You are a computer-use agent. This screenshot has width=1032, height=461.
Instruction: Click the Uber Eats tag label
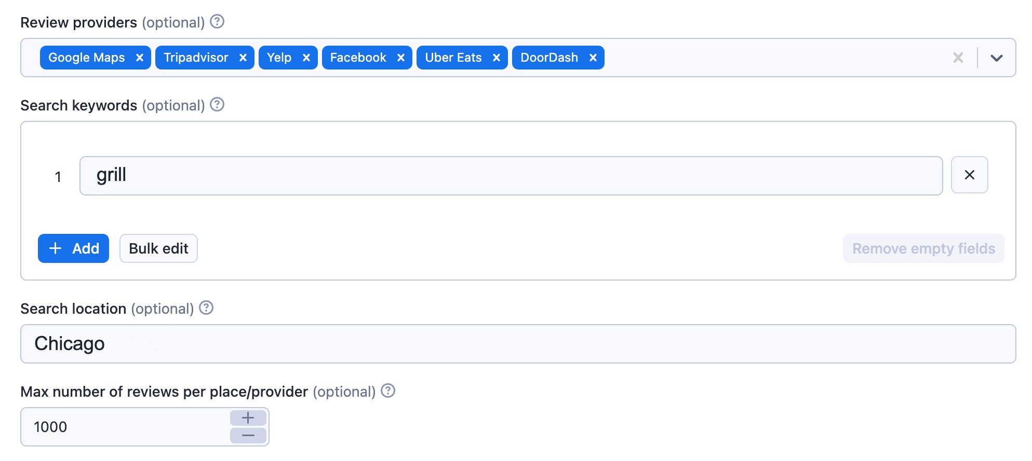tap(453, 58)
